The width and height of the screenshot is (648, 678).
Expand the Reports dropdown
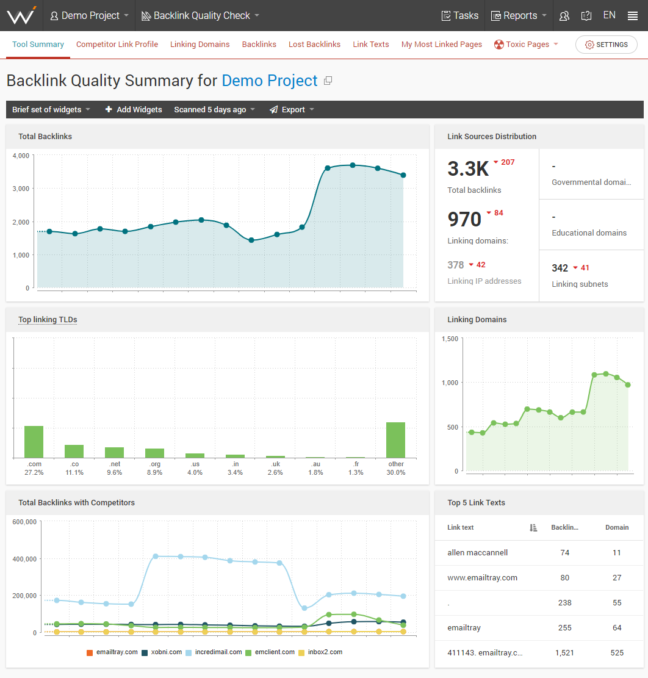tap(519, 16)
